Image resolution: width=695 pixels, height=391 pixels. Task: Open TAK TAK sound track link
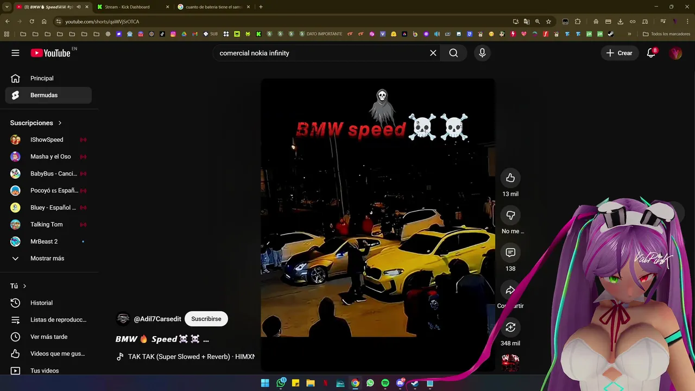coord(186,357)
